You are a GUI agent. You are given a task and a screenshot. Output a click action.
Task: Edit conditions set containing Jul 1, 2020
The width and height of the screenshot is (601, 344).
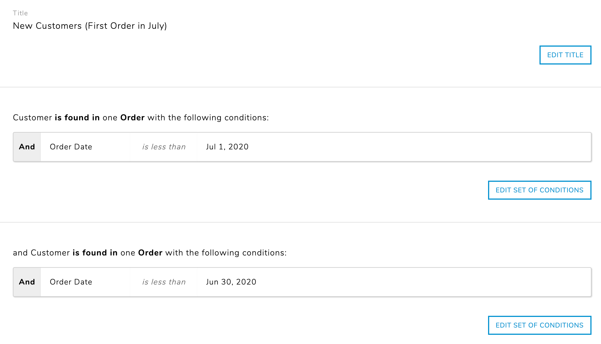pyautogui.click(x=539, y=190)
